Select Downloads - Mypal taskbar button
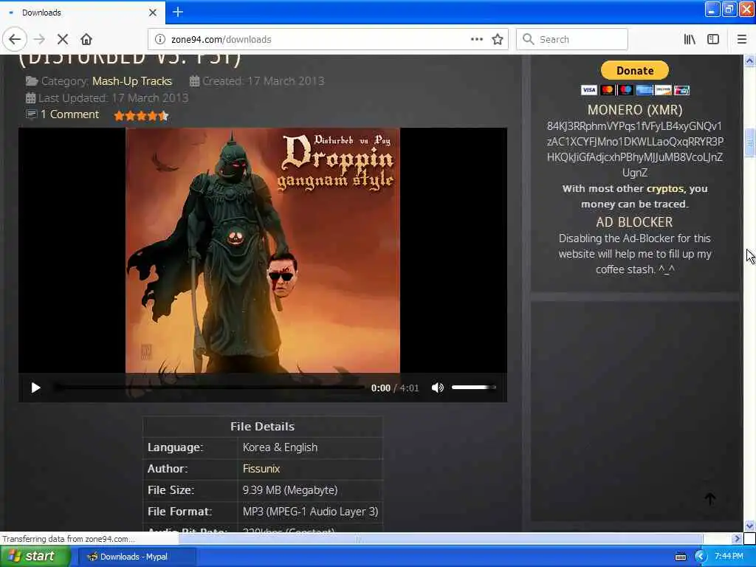The height and width of the screenshot is (567, 756). click(136, 557)
